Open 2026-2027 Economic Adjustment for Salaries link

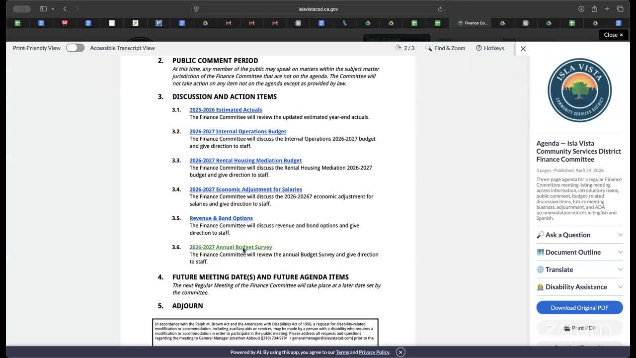tap(245, 189)
